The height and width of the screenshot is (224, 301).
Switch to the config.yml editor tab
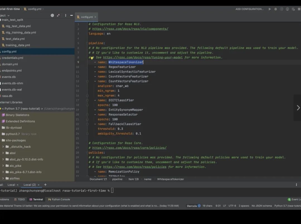[x=87, y=17]
